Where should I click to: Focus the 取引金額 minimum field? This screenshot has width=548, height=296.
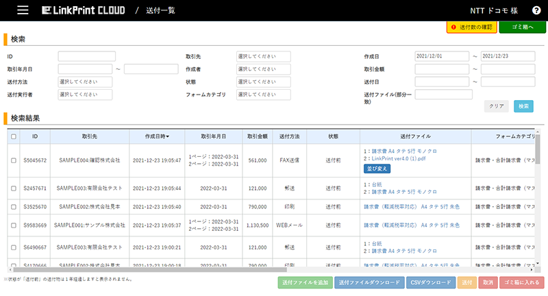[x=442, y=69]
